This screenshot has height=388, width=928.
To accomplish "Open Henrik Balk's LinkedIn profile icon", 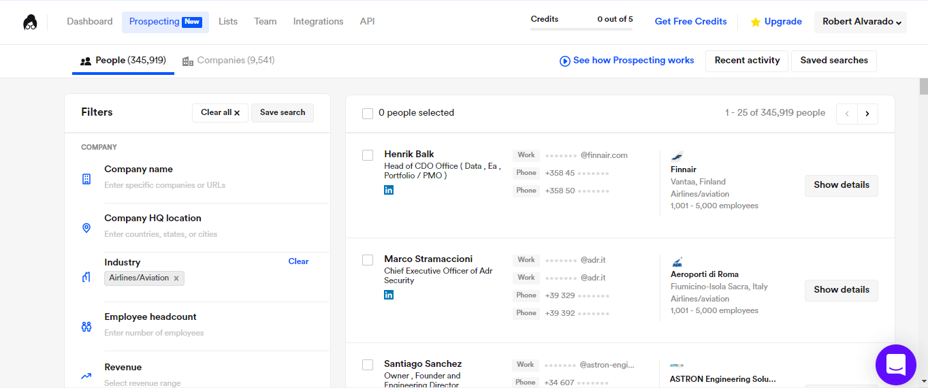I will [389, 190].
